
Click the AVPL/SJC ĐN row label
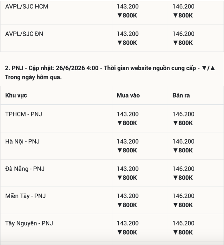(x=24, y=34)
